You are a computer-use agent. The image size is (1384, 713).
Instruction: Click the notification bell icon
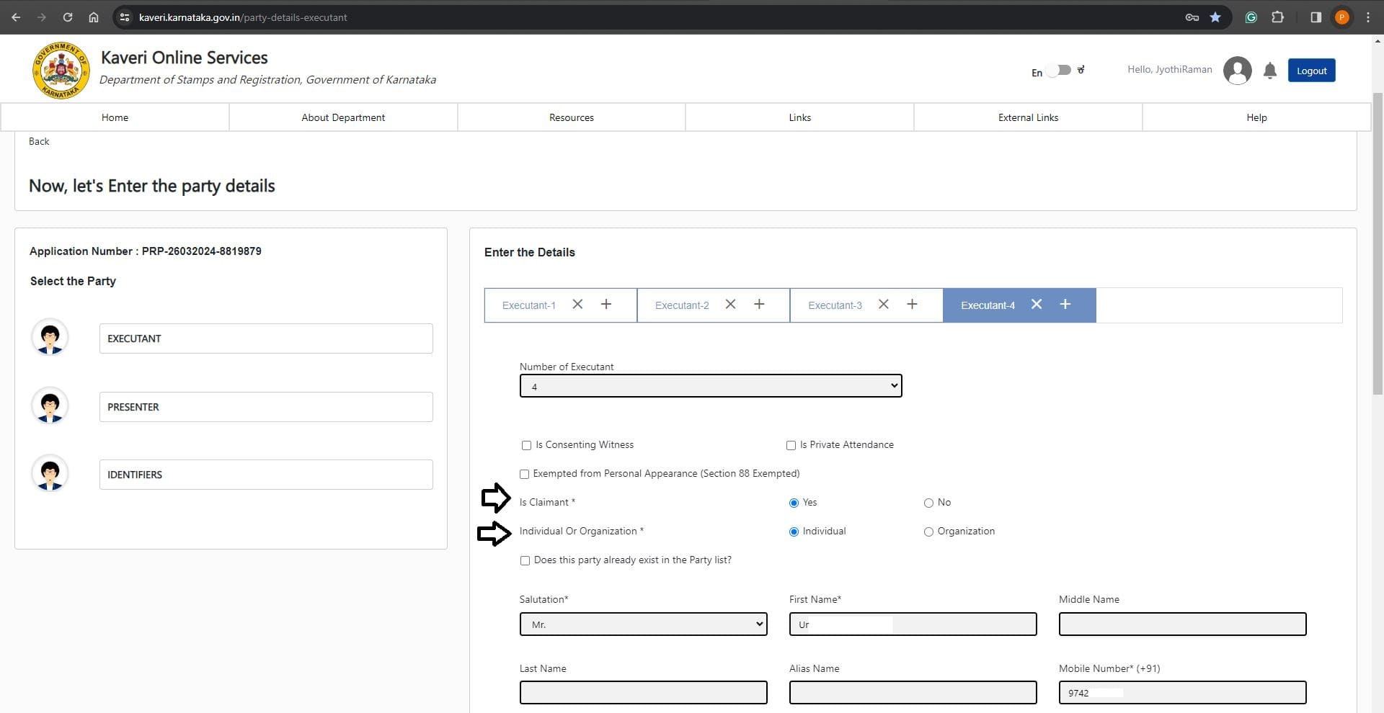click(1269, 71)
